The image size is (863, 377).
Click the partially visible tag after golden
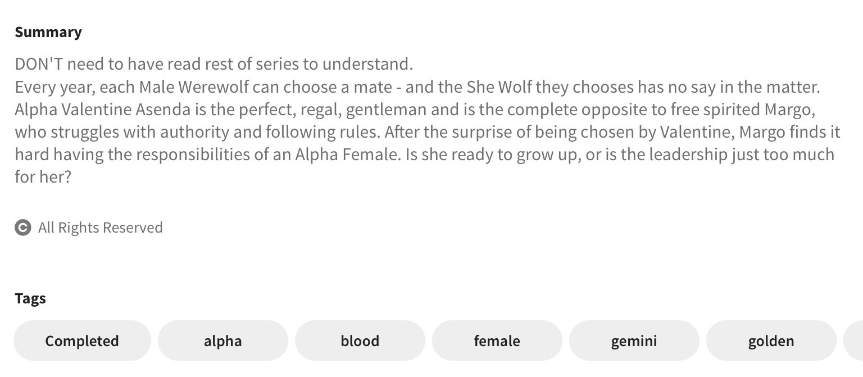pyautogui.click(x=854, y=341)
